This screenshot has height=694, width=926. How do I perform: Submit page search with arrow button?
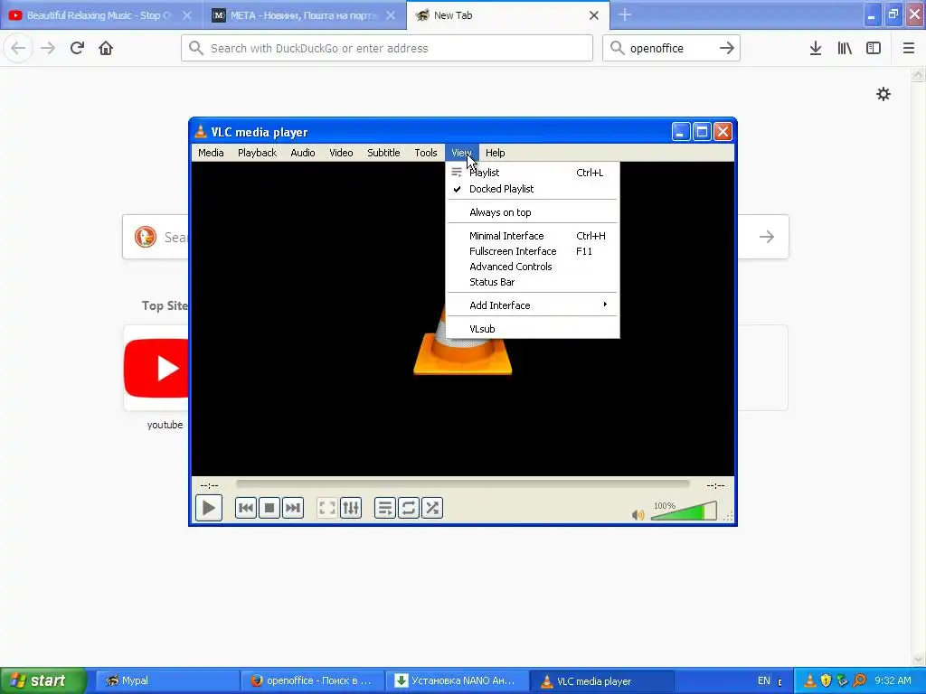767,237
